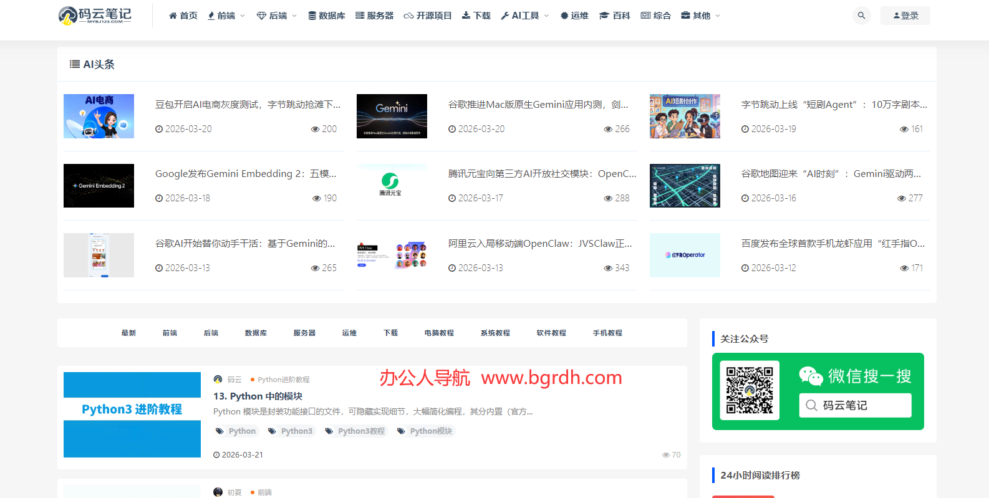Select the 后端 category tab
Screen dimensions: 989x498
[211, 333]
